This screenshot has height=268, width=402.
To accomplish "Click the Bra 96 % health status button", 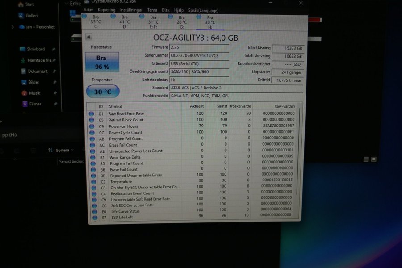I will tap(102, 62).
